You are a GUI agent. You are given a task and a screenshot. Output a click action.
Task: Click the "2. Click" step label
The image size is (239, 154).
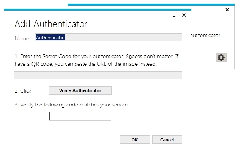pos(23,91)
